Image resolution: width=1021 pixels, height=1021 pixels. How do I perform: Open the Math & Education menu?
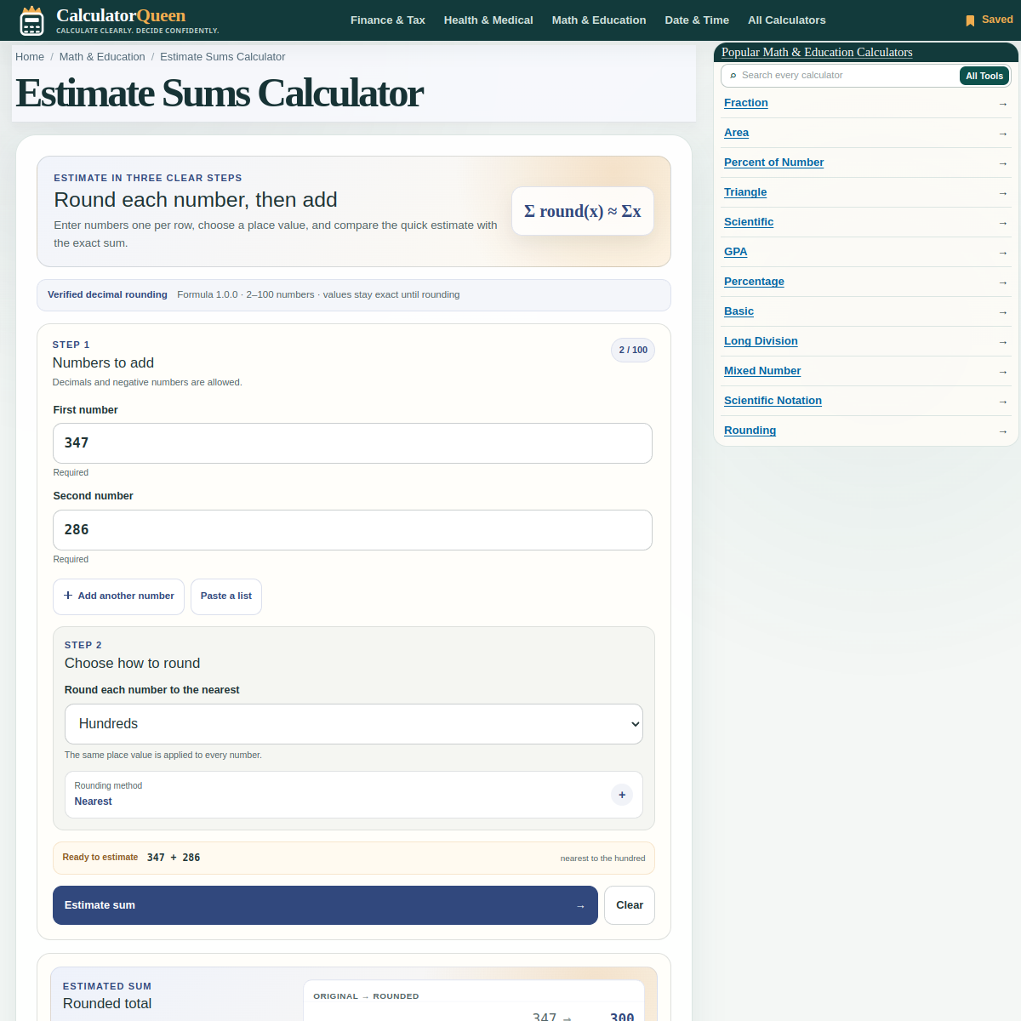pos(599,20)
